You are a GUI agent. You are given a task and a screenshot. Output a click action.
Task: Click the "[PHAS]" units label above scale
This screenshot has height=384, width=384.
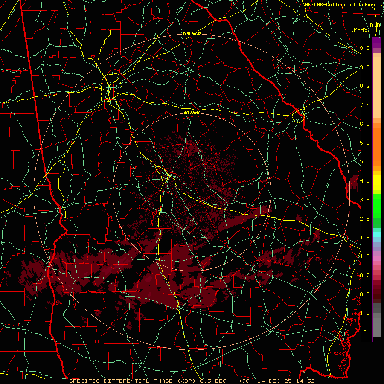coord(360,29)
